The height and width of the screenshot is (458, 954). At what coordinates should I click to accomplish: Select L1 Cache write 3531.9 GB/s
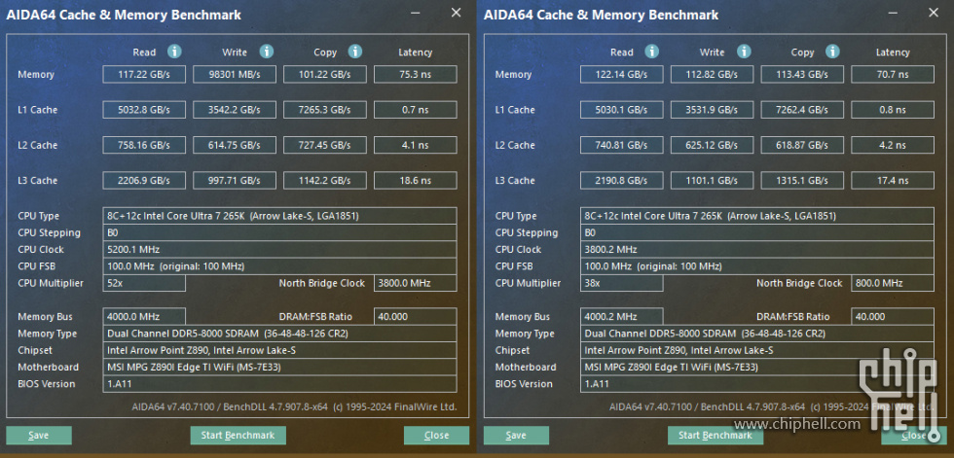point(712,110)
